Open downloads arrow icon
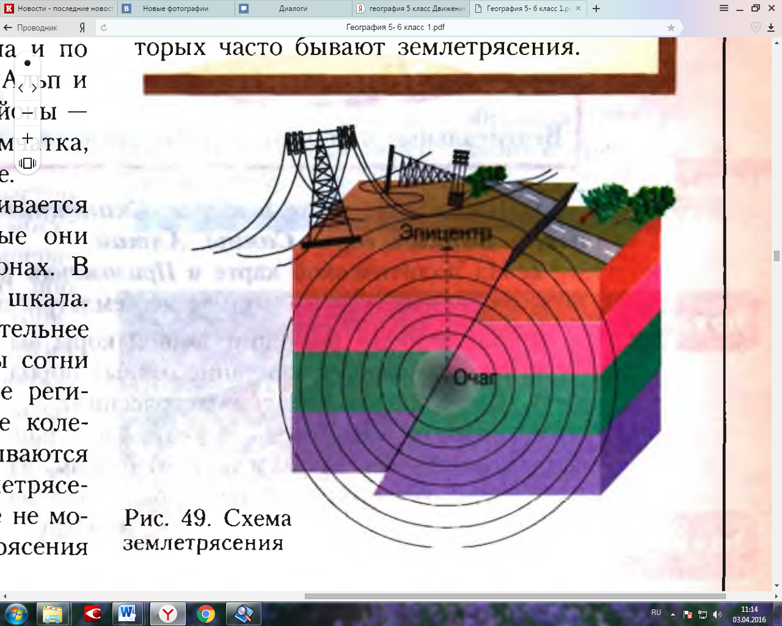This screenshot has height=626, width=782. coord(771,28)
